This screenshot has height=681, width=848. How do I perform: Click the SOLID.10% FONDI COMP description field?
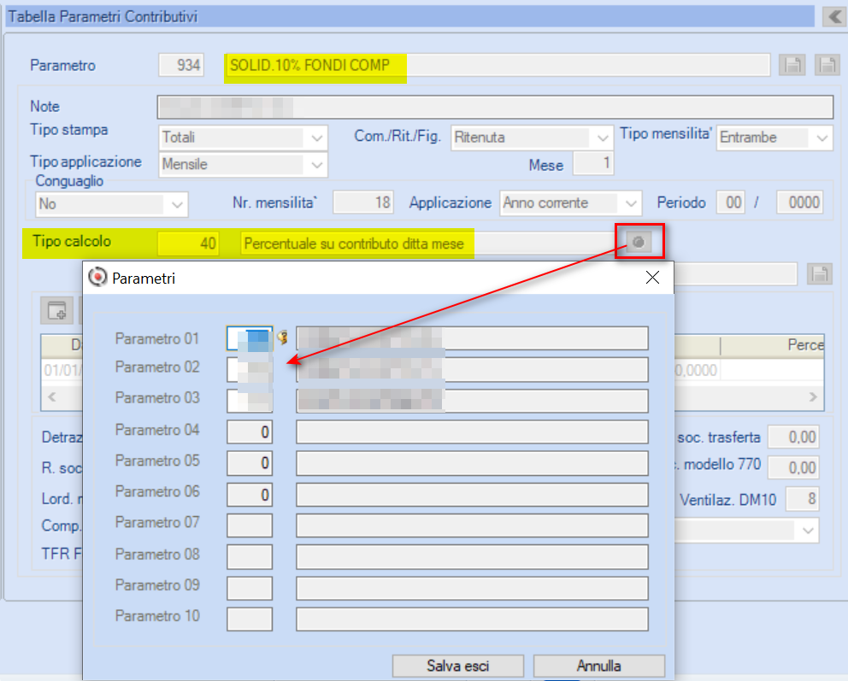tap(497, 66)
